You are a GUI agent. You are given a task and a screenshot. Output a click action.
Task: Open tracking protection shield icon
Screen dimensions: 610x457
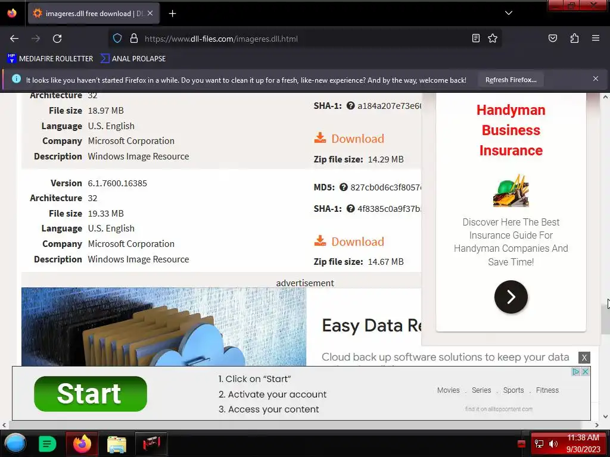(x=117, y=39)
